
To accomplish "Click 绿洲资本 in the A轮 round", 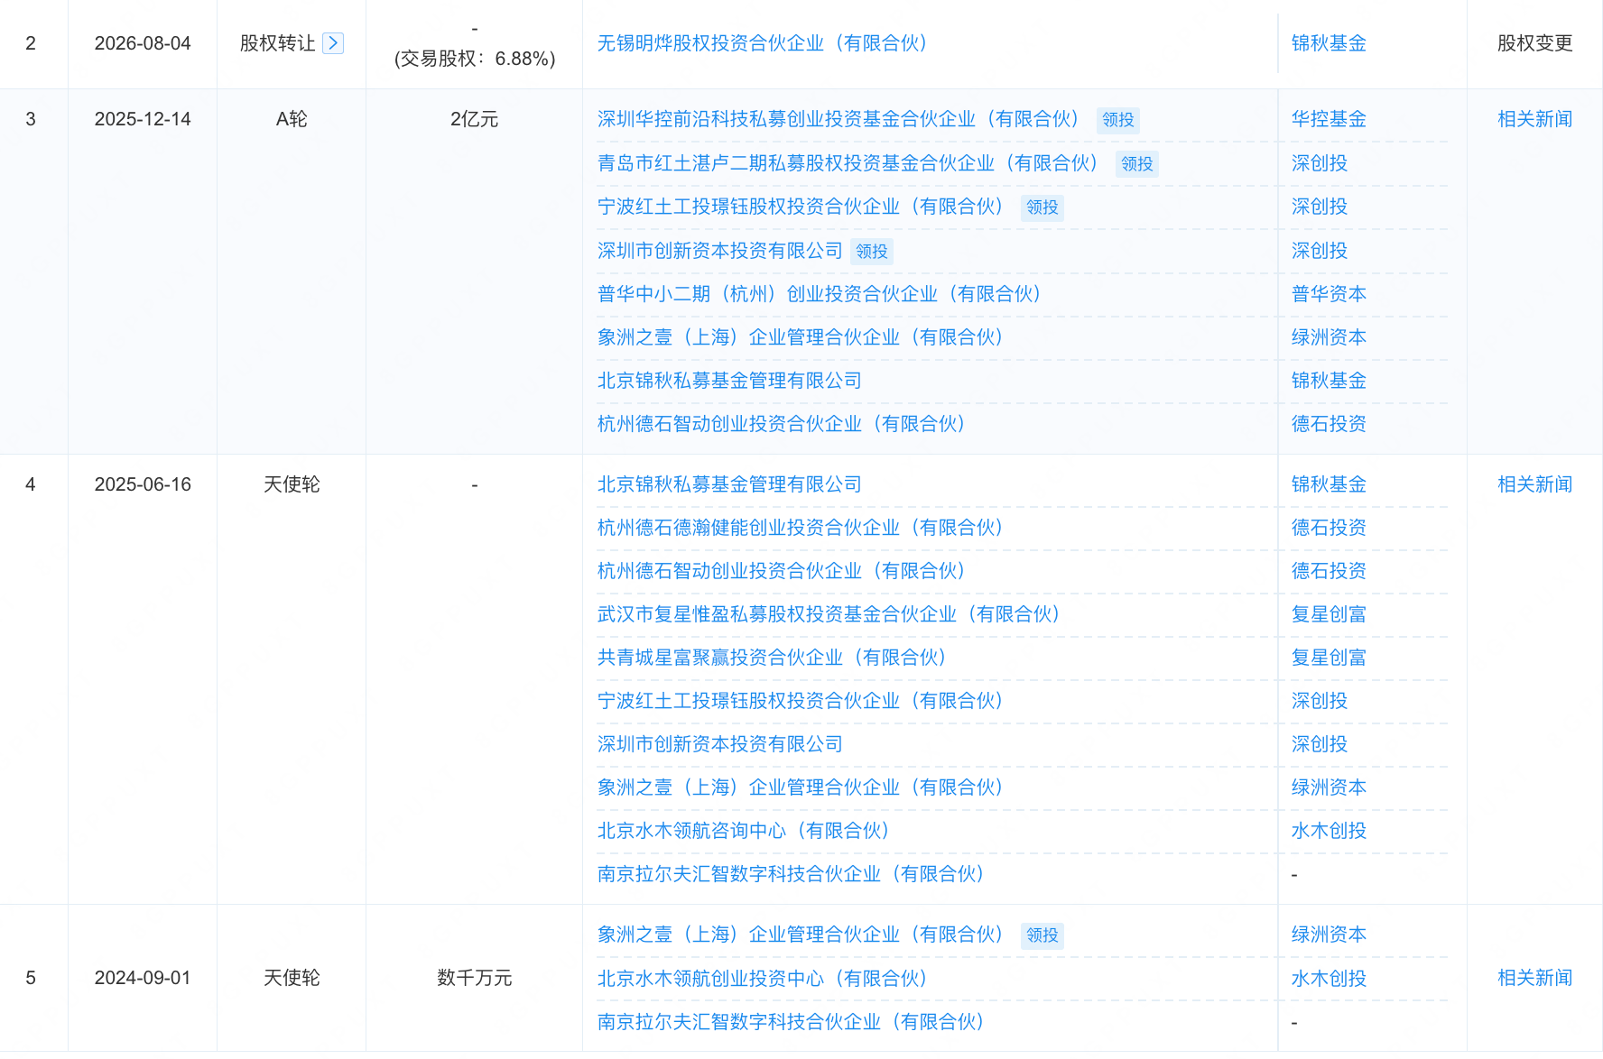I will click(x=1329, y=337).
